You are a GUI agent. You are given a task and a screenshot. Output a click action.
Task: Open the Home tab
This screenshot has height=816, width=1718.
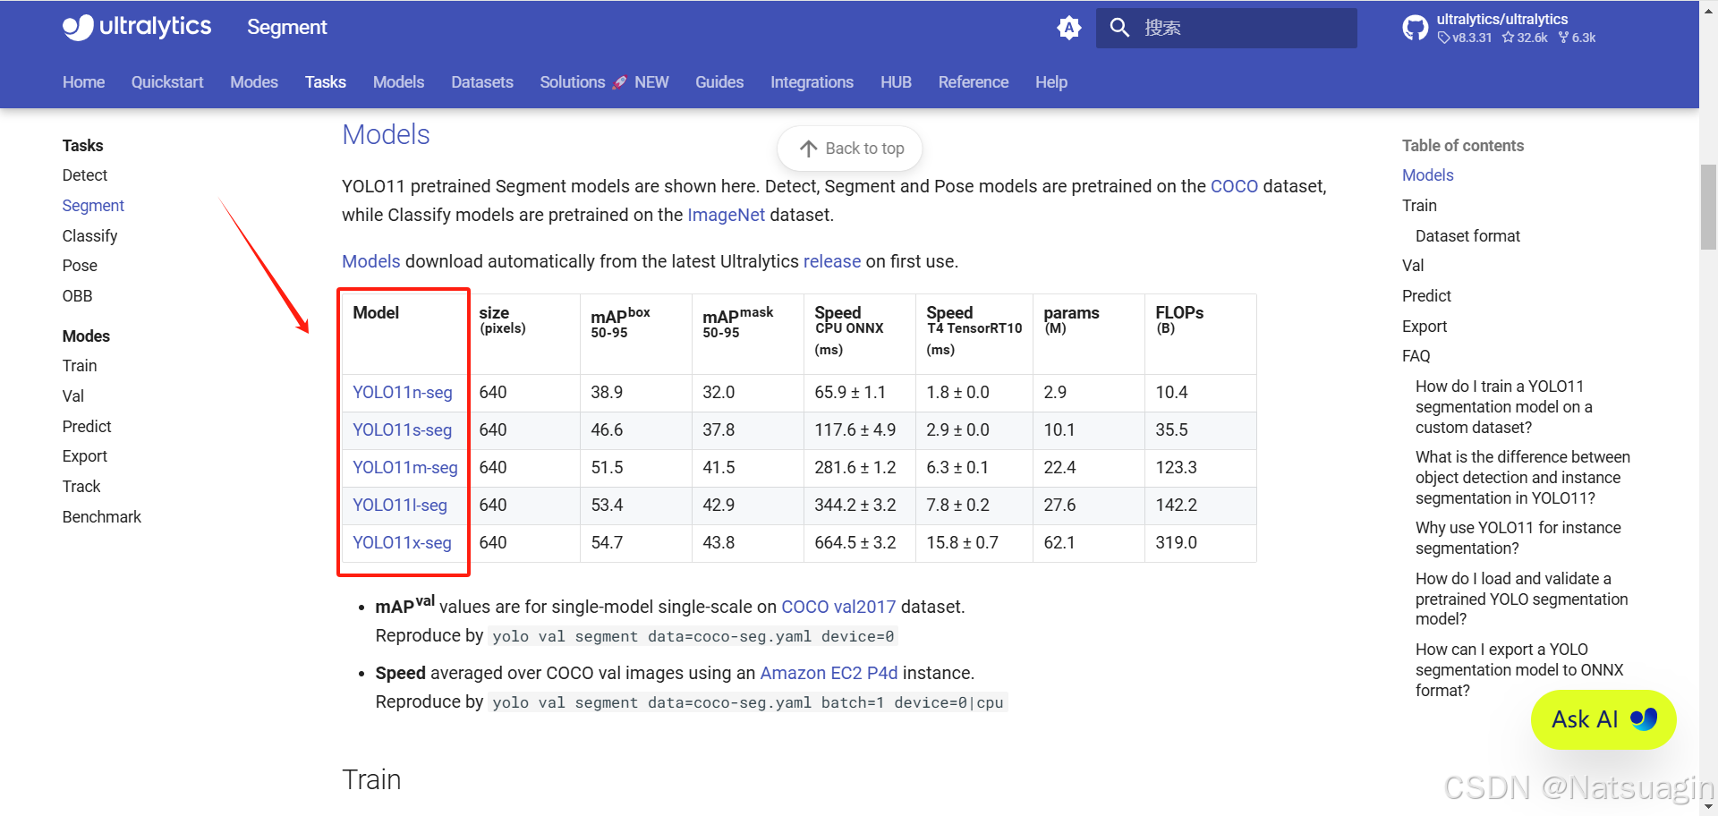tap(83, 82)
